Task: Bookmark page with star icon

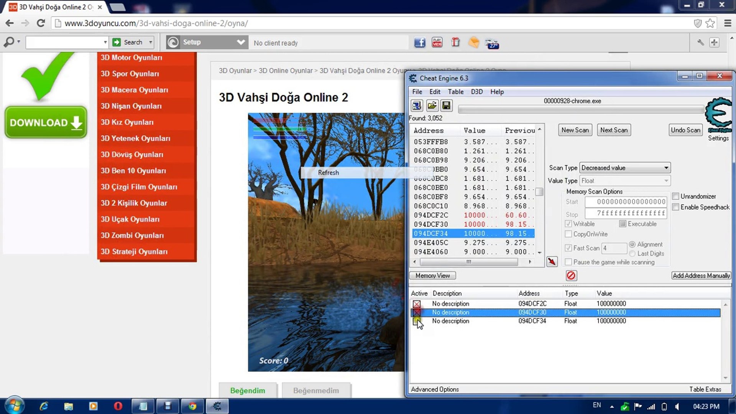Action: pos(710,23)
